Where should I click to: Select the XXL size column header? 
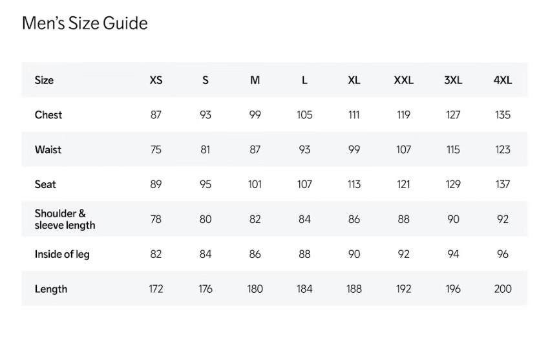pyautogui.click(x=403, y=80)
